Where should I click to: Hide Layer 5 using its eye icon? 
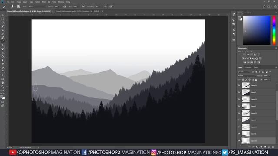239,134
